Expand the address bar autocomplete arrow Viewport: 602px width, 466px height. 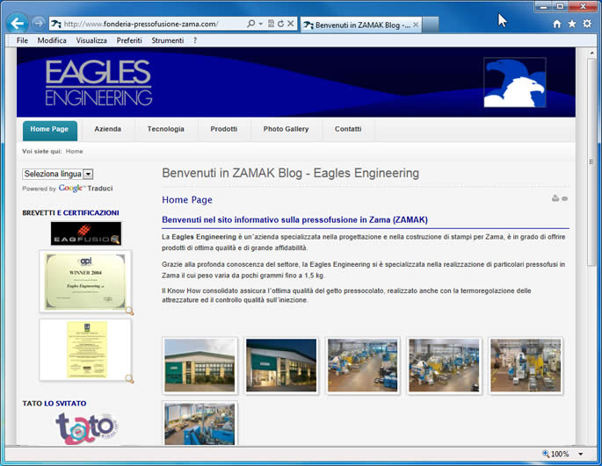coord(262,25)
